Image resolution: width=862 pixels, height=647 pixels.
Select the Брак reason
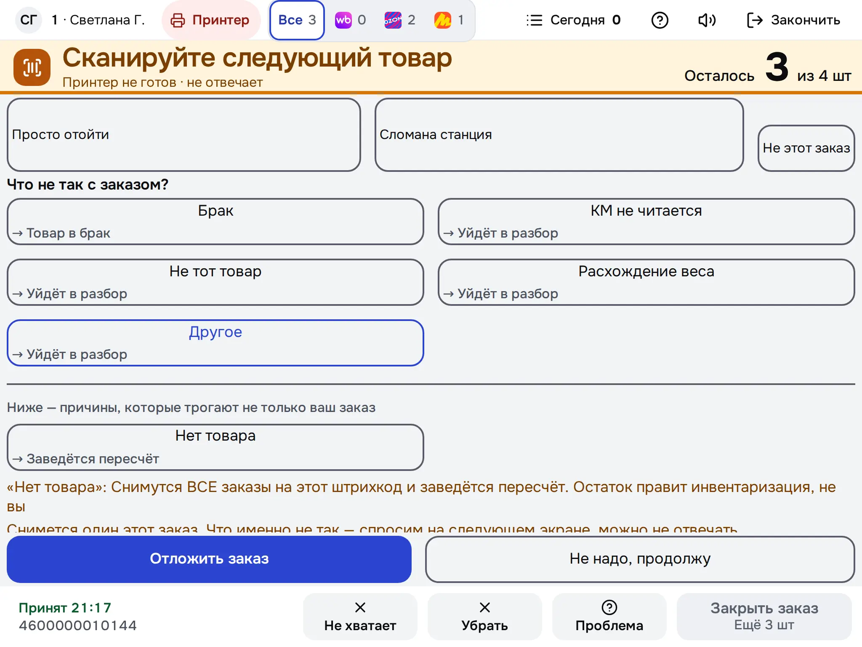click(x=215, y=222)
